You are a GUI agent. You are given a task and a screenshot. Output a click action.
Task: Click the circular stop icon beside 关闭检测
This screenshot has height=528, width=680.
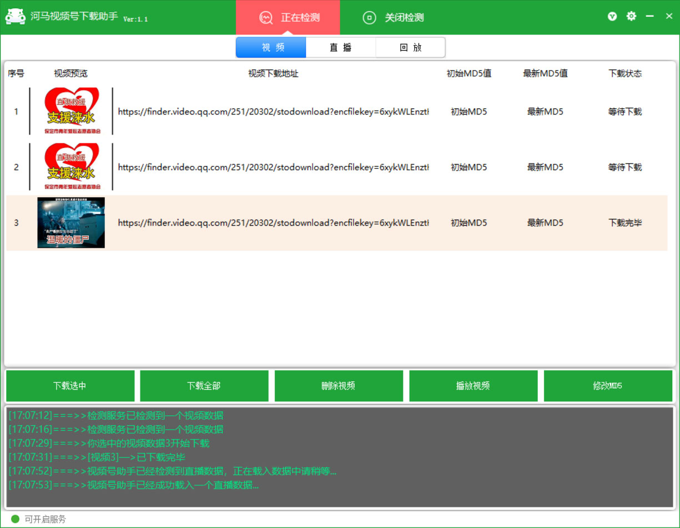point(370,17)
